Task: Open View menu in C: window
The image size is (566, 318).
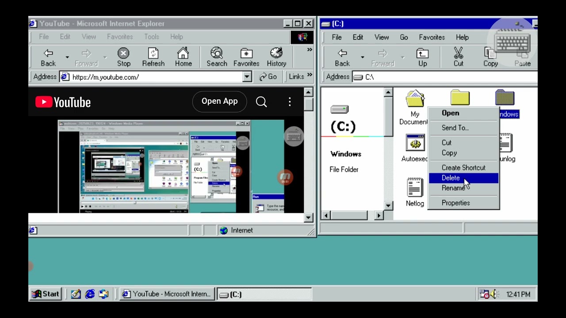Action: 382,38
